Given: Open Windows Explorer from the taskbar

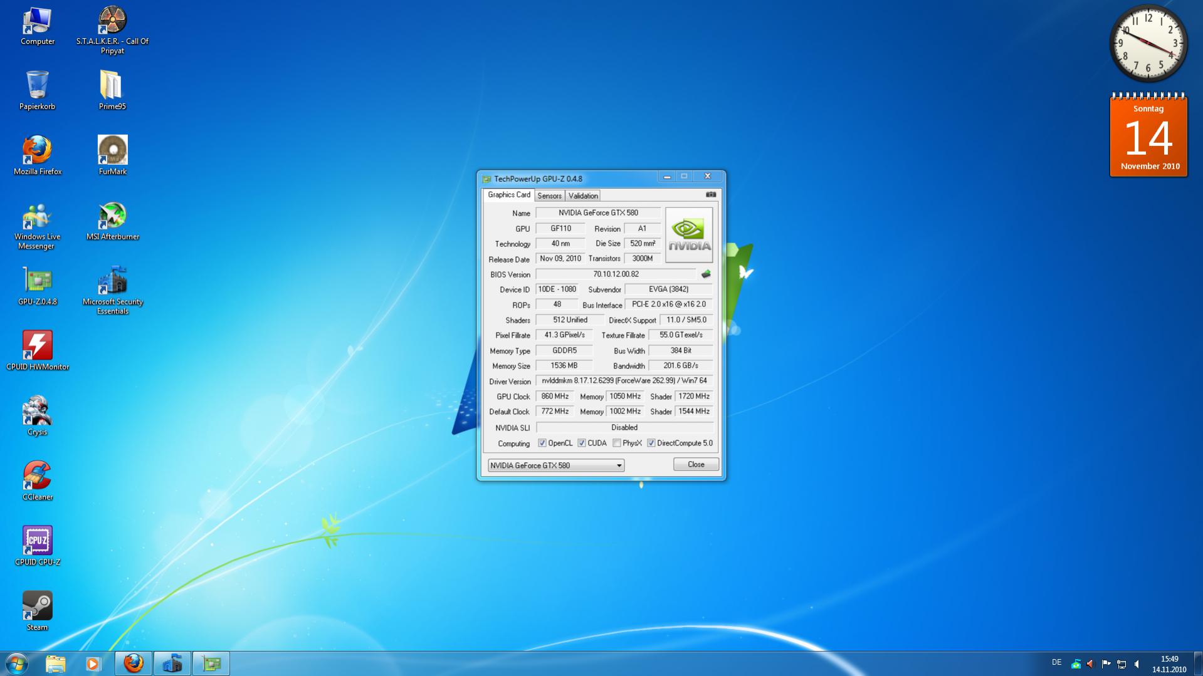Looking at the screenshot, I should coord(55,663).
